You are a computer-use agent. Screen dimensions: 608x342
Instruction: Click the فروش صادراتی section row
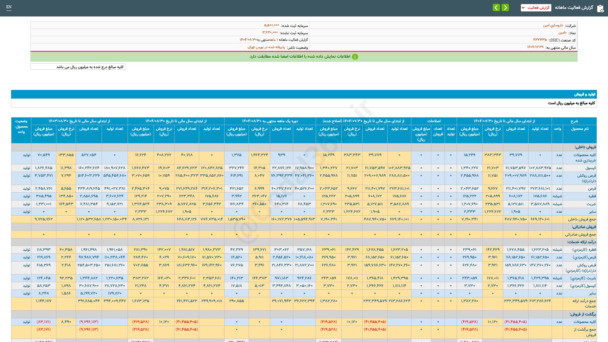pos(584,227)
